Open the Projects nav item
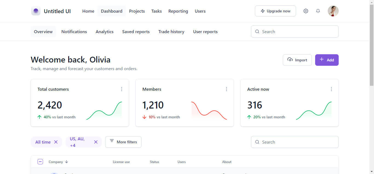This screenshot has height=174, width=374. pyautogui.click(x=137, y=11)
